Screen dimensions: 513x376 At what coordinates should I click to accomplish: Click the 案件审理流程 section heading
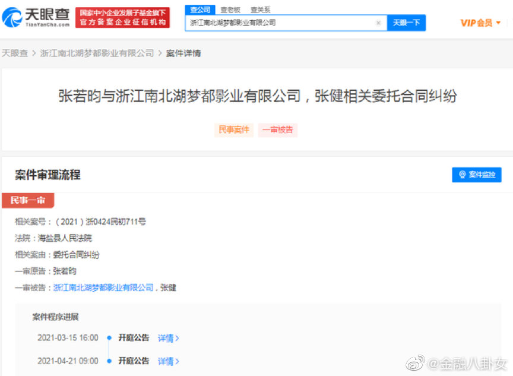coord(47,175)
